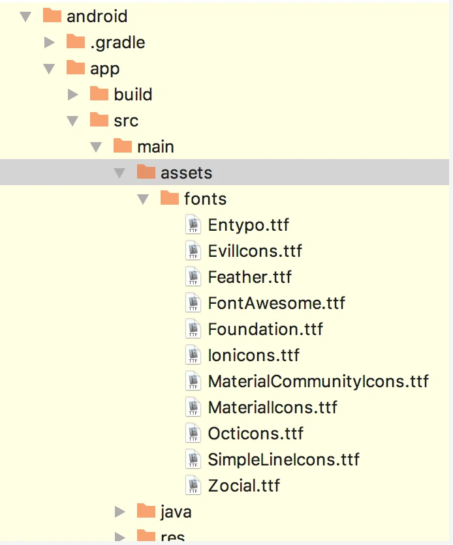The height and width of the screenshot is (545, 453).
Task: Expand the res folder arrow
Action: 120,537
